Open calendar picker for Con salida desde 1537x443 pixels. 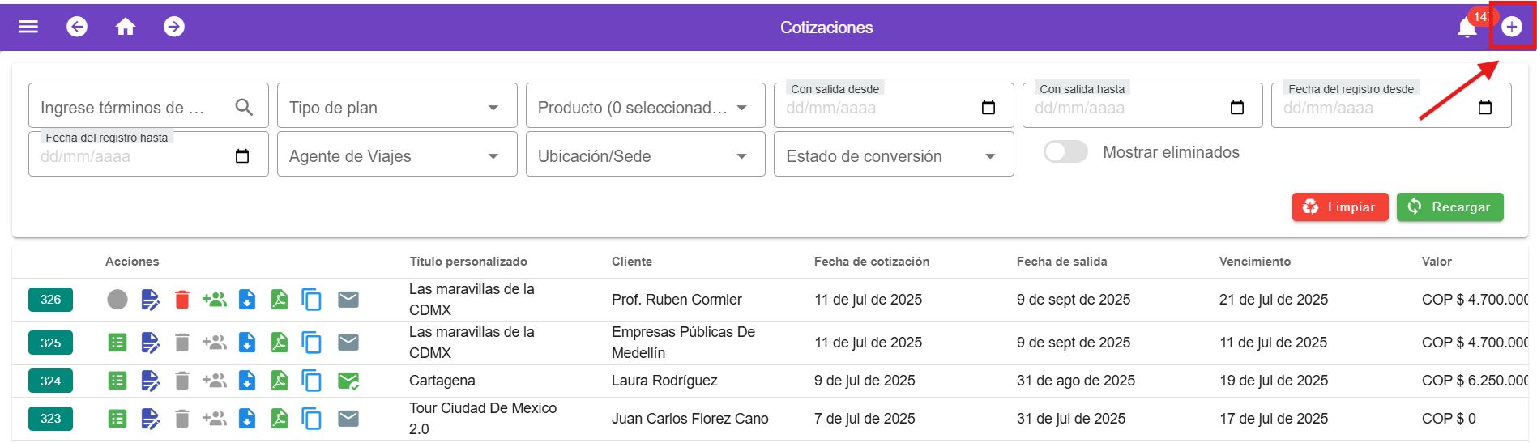(988, 108)
